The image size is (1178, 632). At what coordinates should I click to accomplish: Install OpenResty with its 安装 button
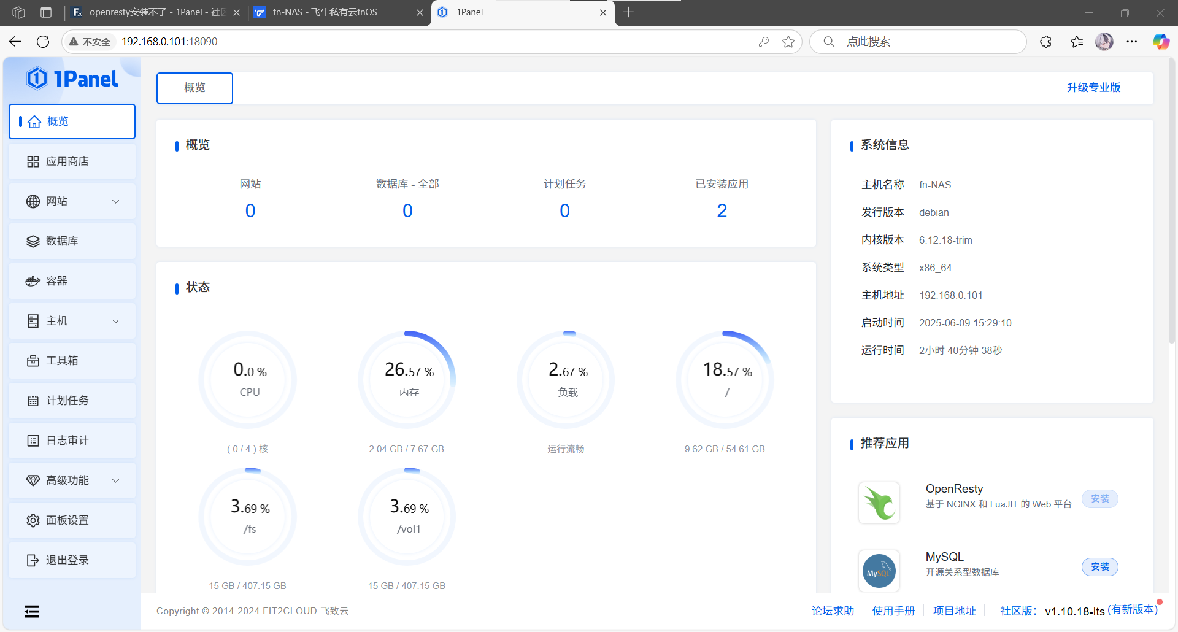click(x=1100, y=499)
